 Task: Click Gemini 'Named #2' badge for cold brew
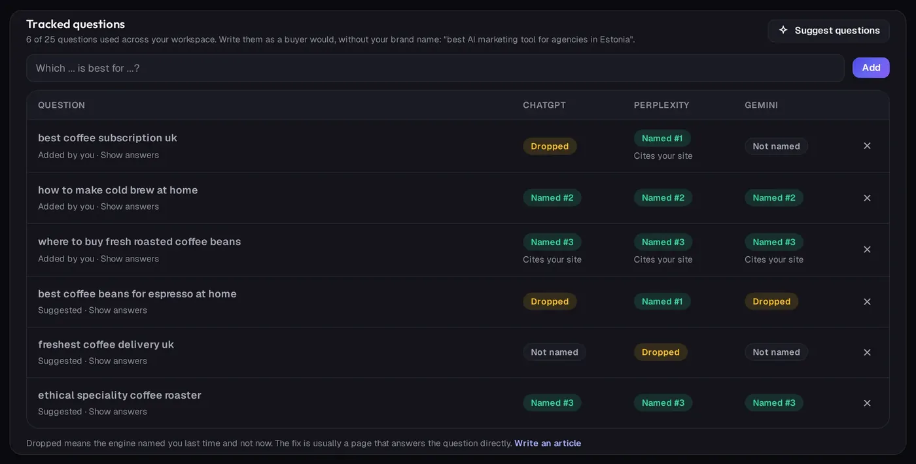click(x=774, y=198)
